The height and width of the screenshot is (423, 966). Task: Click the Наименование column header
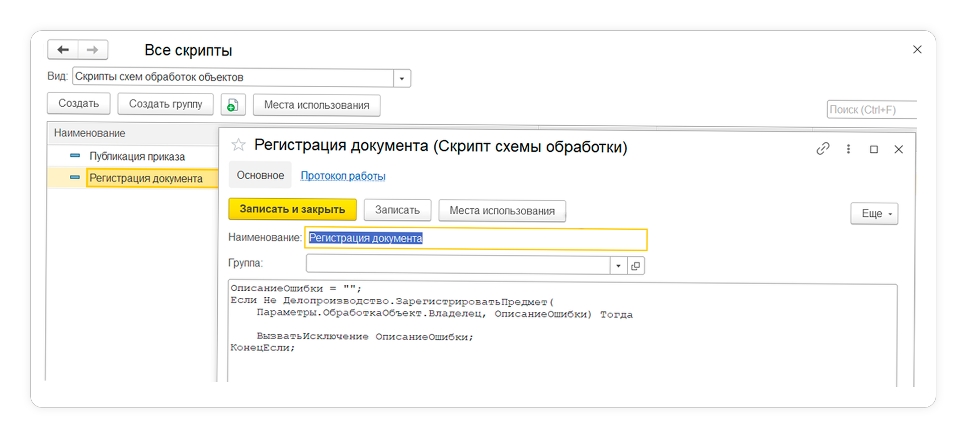133,133
